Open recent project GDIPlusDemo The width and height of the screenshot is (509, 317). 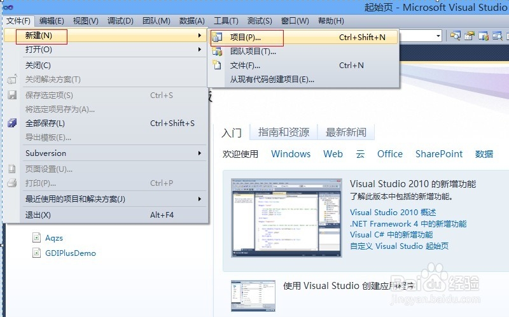point(71,253)
